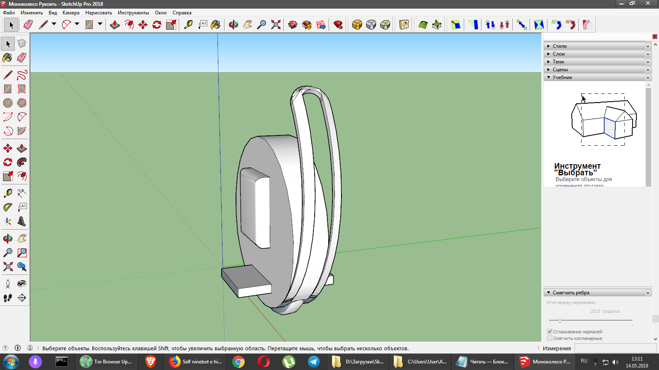Click the 'Измерения' input field
This screenshot has width=659, height=370.
pyautogui.click(x=615, y=348)
